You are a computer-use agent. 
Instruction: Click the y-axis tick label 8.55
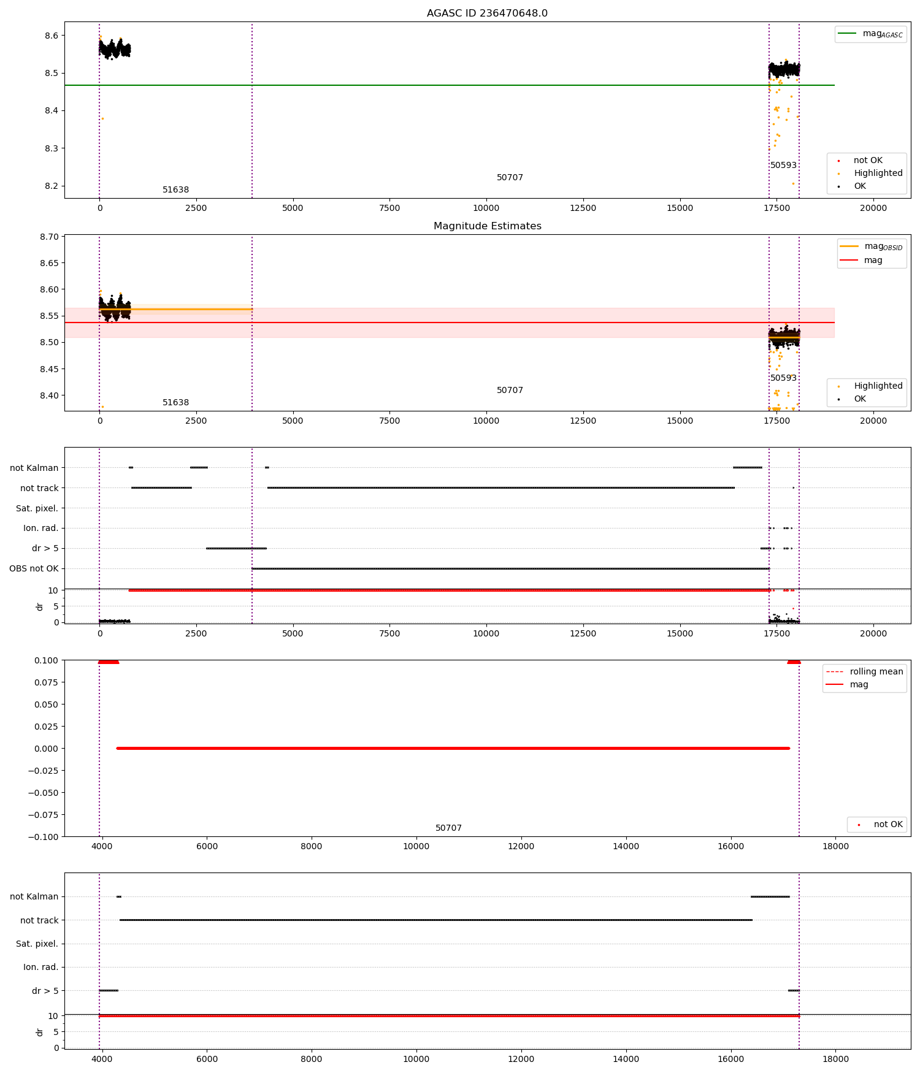(x=50, y=316)
